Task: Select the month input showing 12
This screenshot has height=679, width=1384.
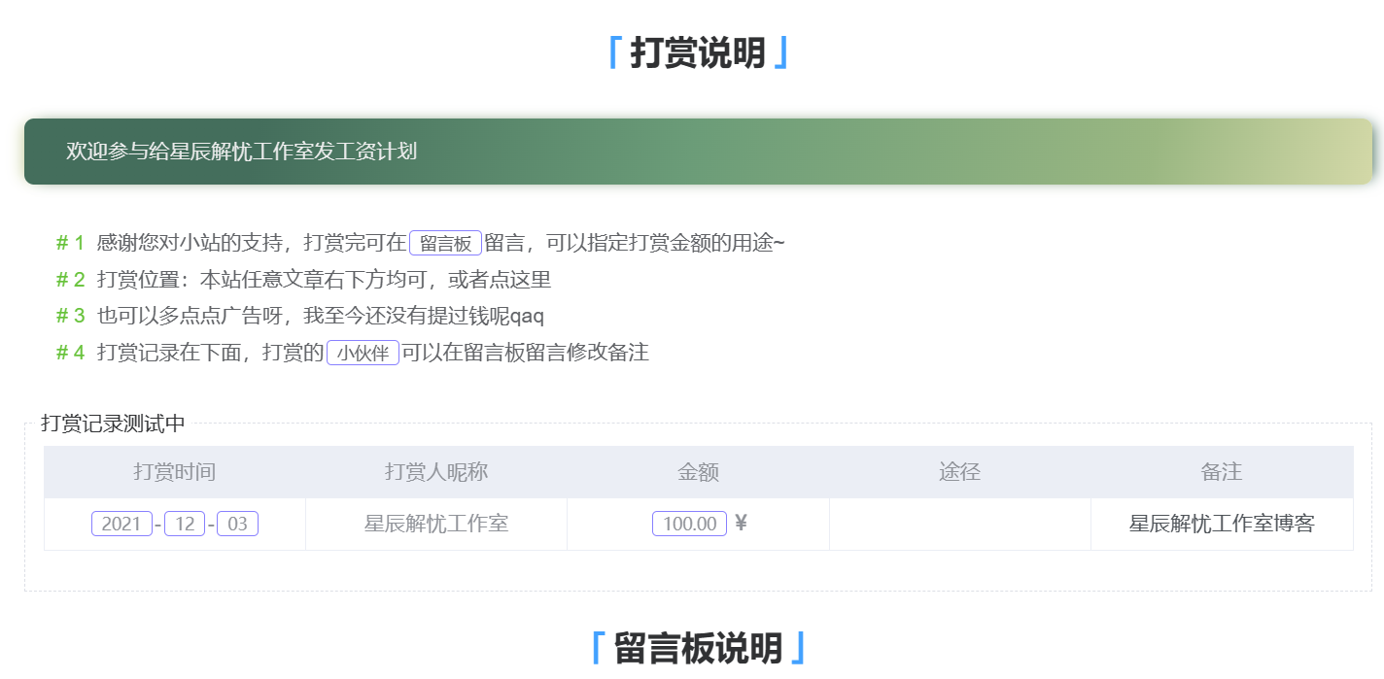Action: [x=185, y=523]
